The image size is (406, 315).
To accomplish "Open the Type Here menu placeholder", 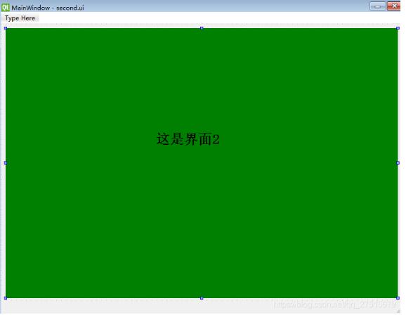I will pyautogui.click(x=20, y=18).
